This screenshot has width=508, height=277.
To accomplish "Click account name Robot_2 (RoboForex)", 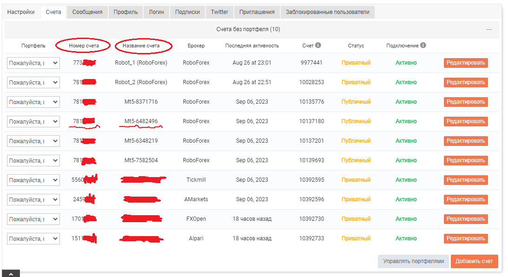I will pyautogui.click(x=141, y=82).
